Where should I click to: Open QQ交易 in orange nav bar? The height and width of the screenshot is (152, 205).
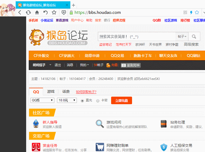(117, 56)
